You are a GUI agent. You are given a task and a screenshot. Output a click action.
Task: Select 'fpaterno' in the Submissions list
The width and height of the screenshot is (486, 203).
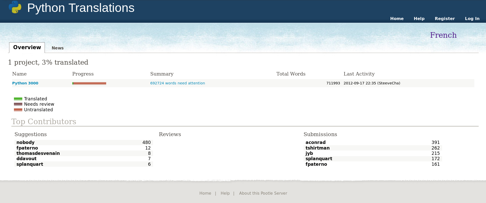(x=316, y=164)
